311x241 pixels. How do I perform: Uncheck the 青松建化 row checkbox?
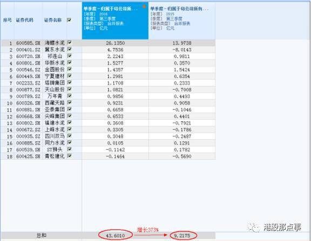70,156
